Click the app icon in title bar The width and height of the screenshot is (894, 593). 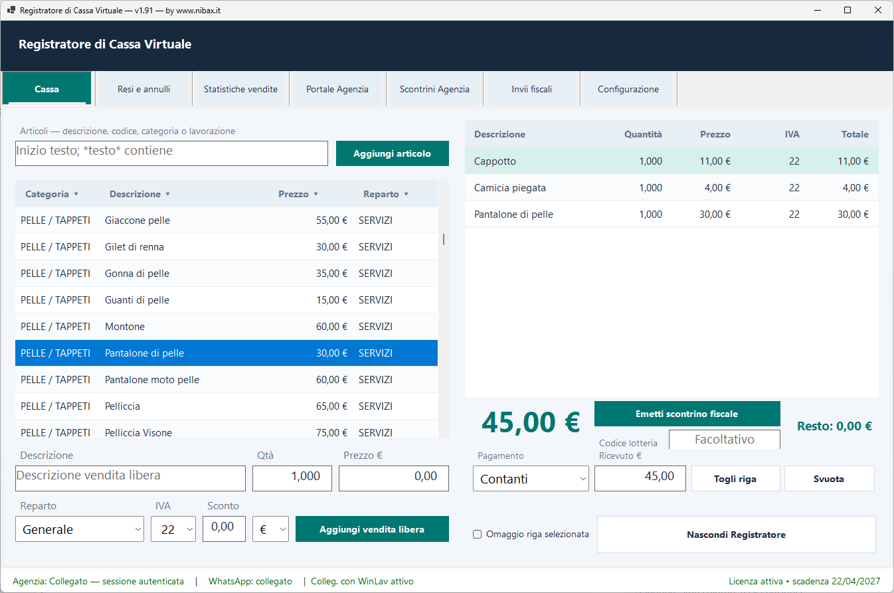11,10
